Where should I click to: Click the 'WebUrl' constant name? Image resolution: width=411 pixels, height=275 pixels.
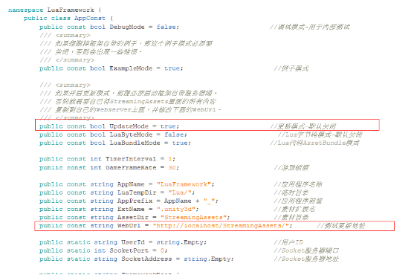pos(129,225)
